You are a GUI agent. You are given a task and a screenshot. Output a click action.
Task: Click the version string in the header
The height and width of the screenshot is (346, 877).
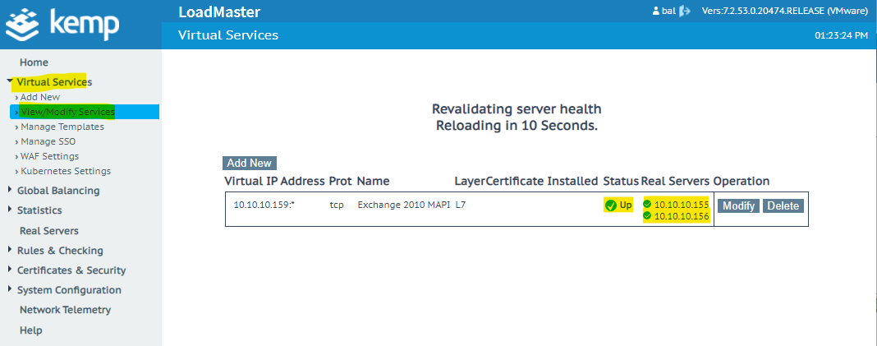785,12
